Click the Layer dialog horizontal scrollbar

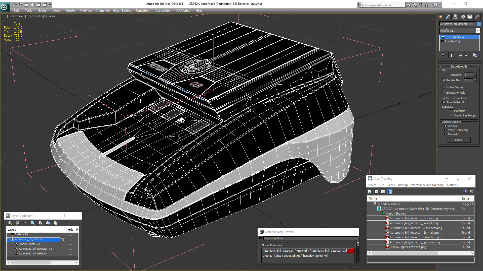pyautogui.click(x=43, y=263)
